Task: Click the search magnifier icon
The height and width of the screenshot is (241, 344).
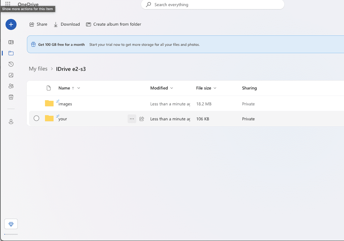Action: (x=148, y=5)
